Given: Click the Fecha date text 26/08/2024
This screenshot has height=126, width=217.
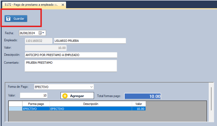Looking at the screenshot, I should pyautogui.click(x=27, y=33).
